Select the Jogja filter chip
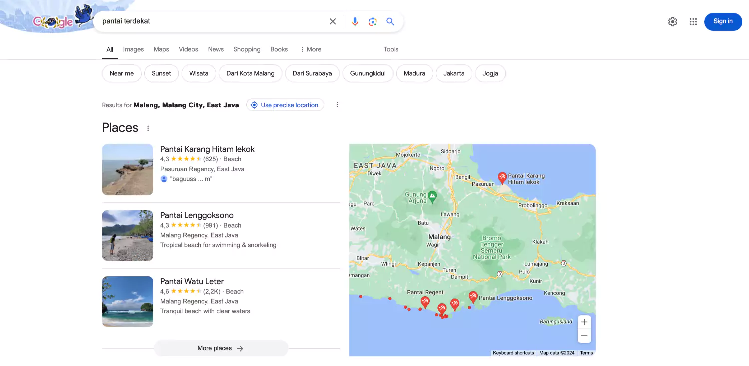 point(490,73)
